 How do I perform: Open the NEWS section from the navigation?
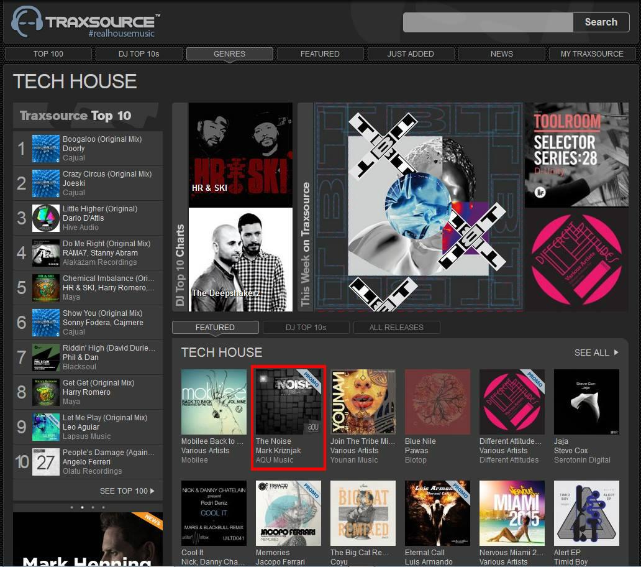click(x=501, y=53)
